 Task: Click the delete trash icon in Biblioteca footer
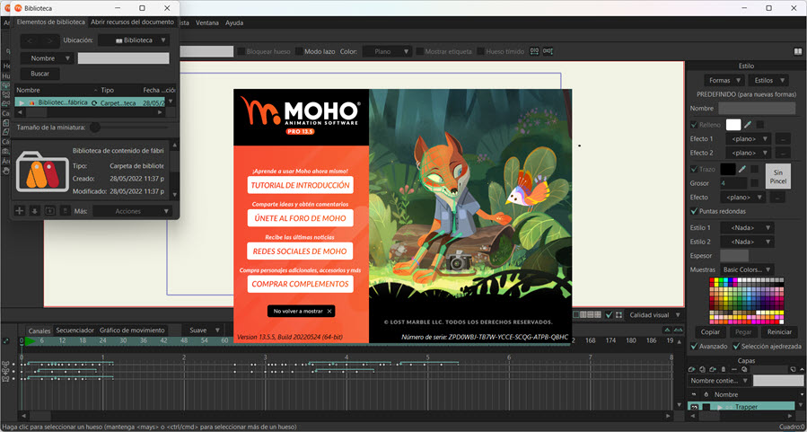point(65,210)
